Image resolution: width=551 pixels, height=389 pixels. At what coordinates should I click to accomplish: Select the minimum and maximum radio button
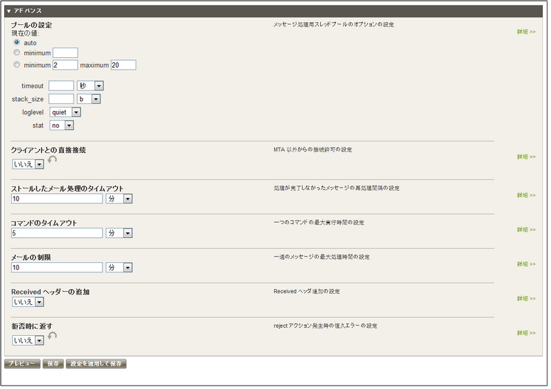click(x=17, y=65)
